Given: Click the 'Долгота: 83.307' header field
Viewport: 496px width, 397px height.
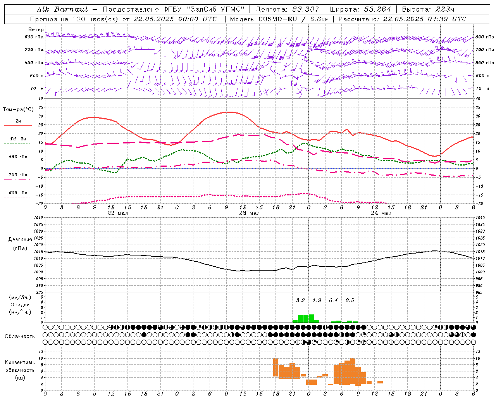Looking at the screenshot, I should (x=288, y=9).
